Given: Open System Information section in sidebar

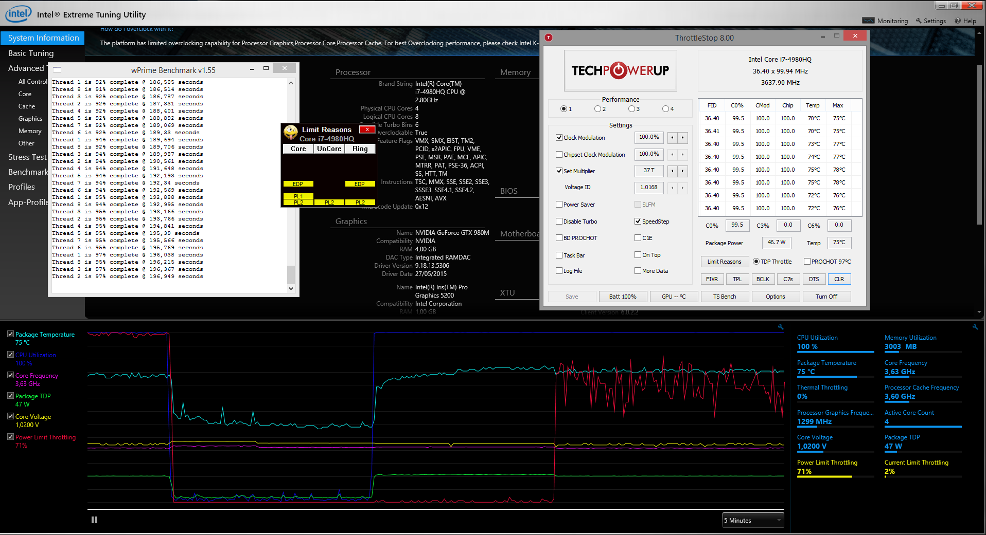Looking at the screenshot, I should point(43,38).
